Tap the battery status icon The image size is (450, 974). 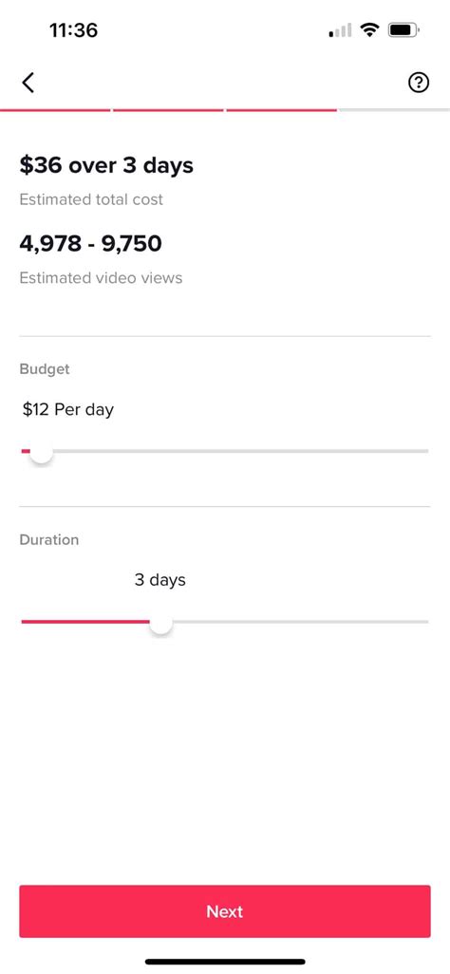click(x=404, y=29)
